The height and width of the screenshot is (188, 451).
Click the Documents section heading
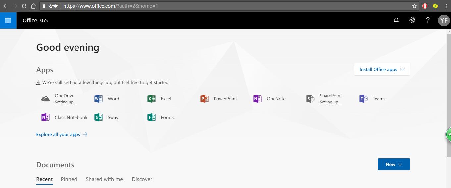[x=55, y=165]
